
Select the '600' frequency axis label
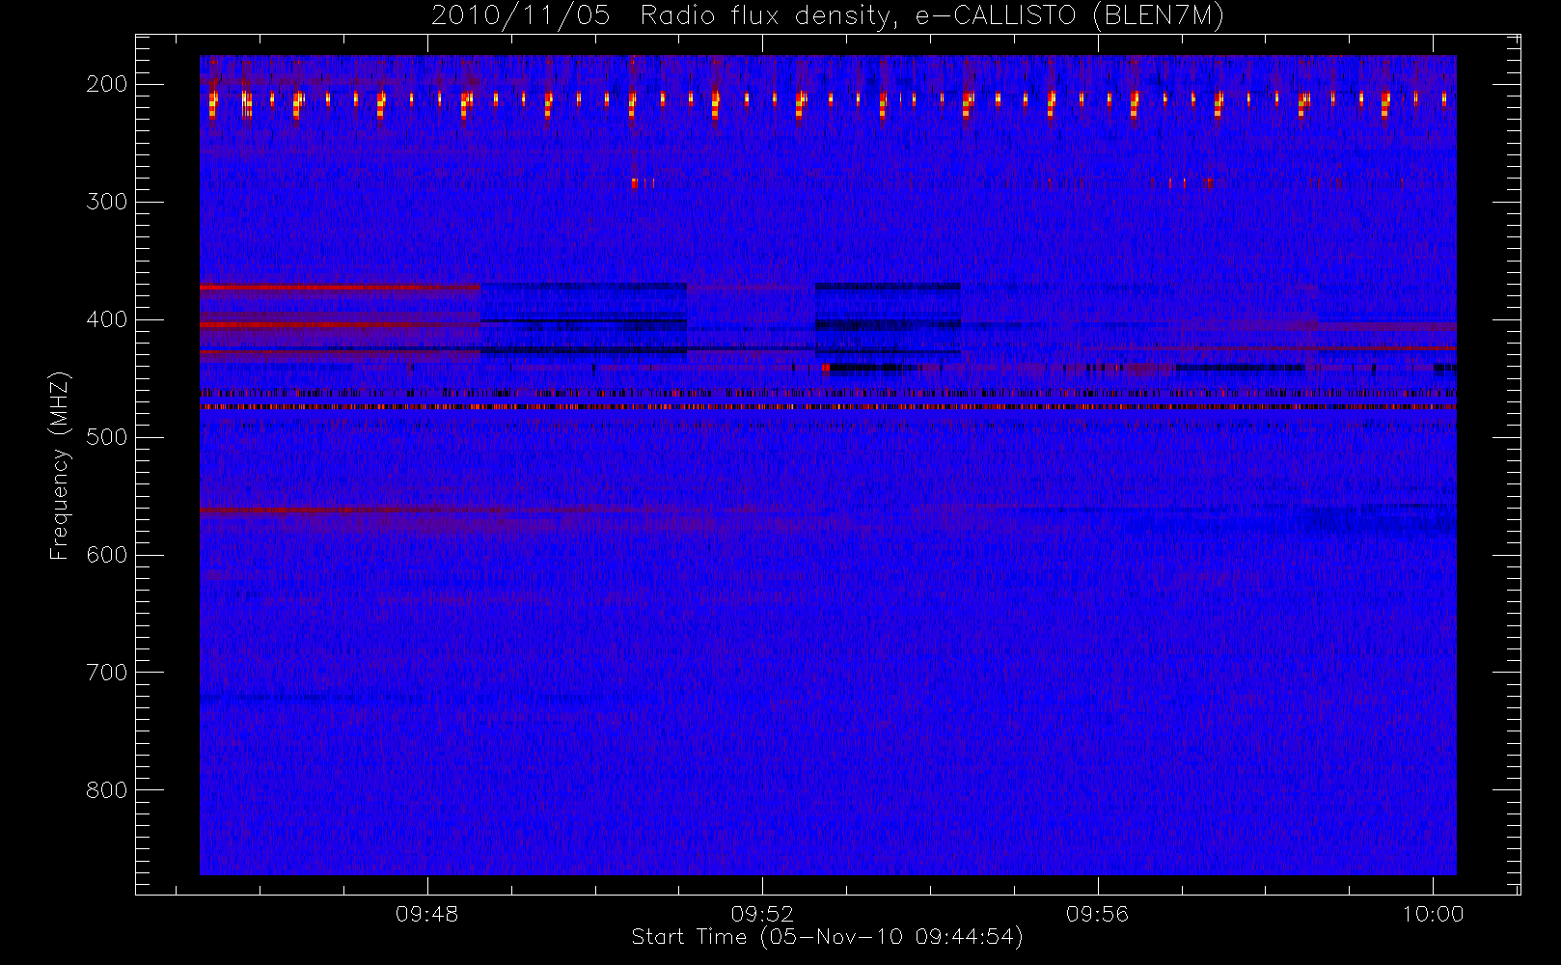pyautogui.click(x=106, y=555)
